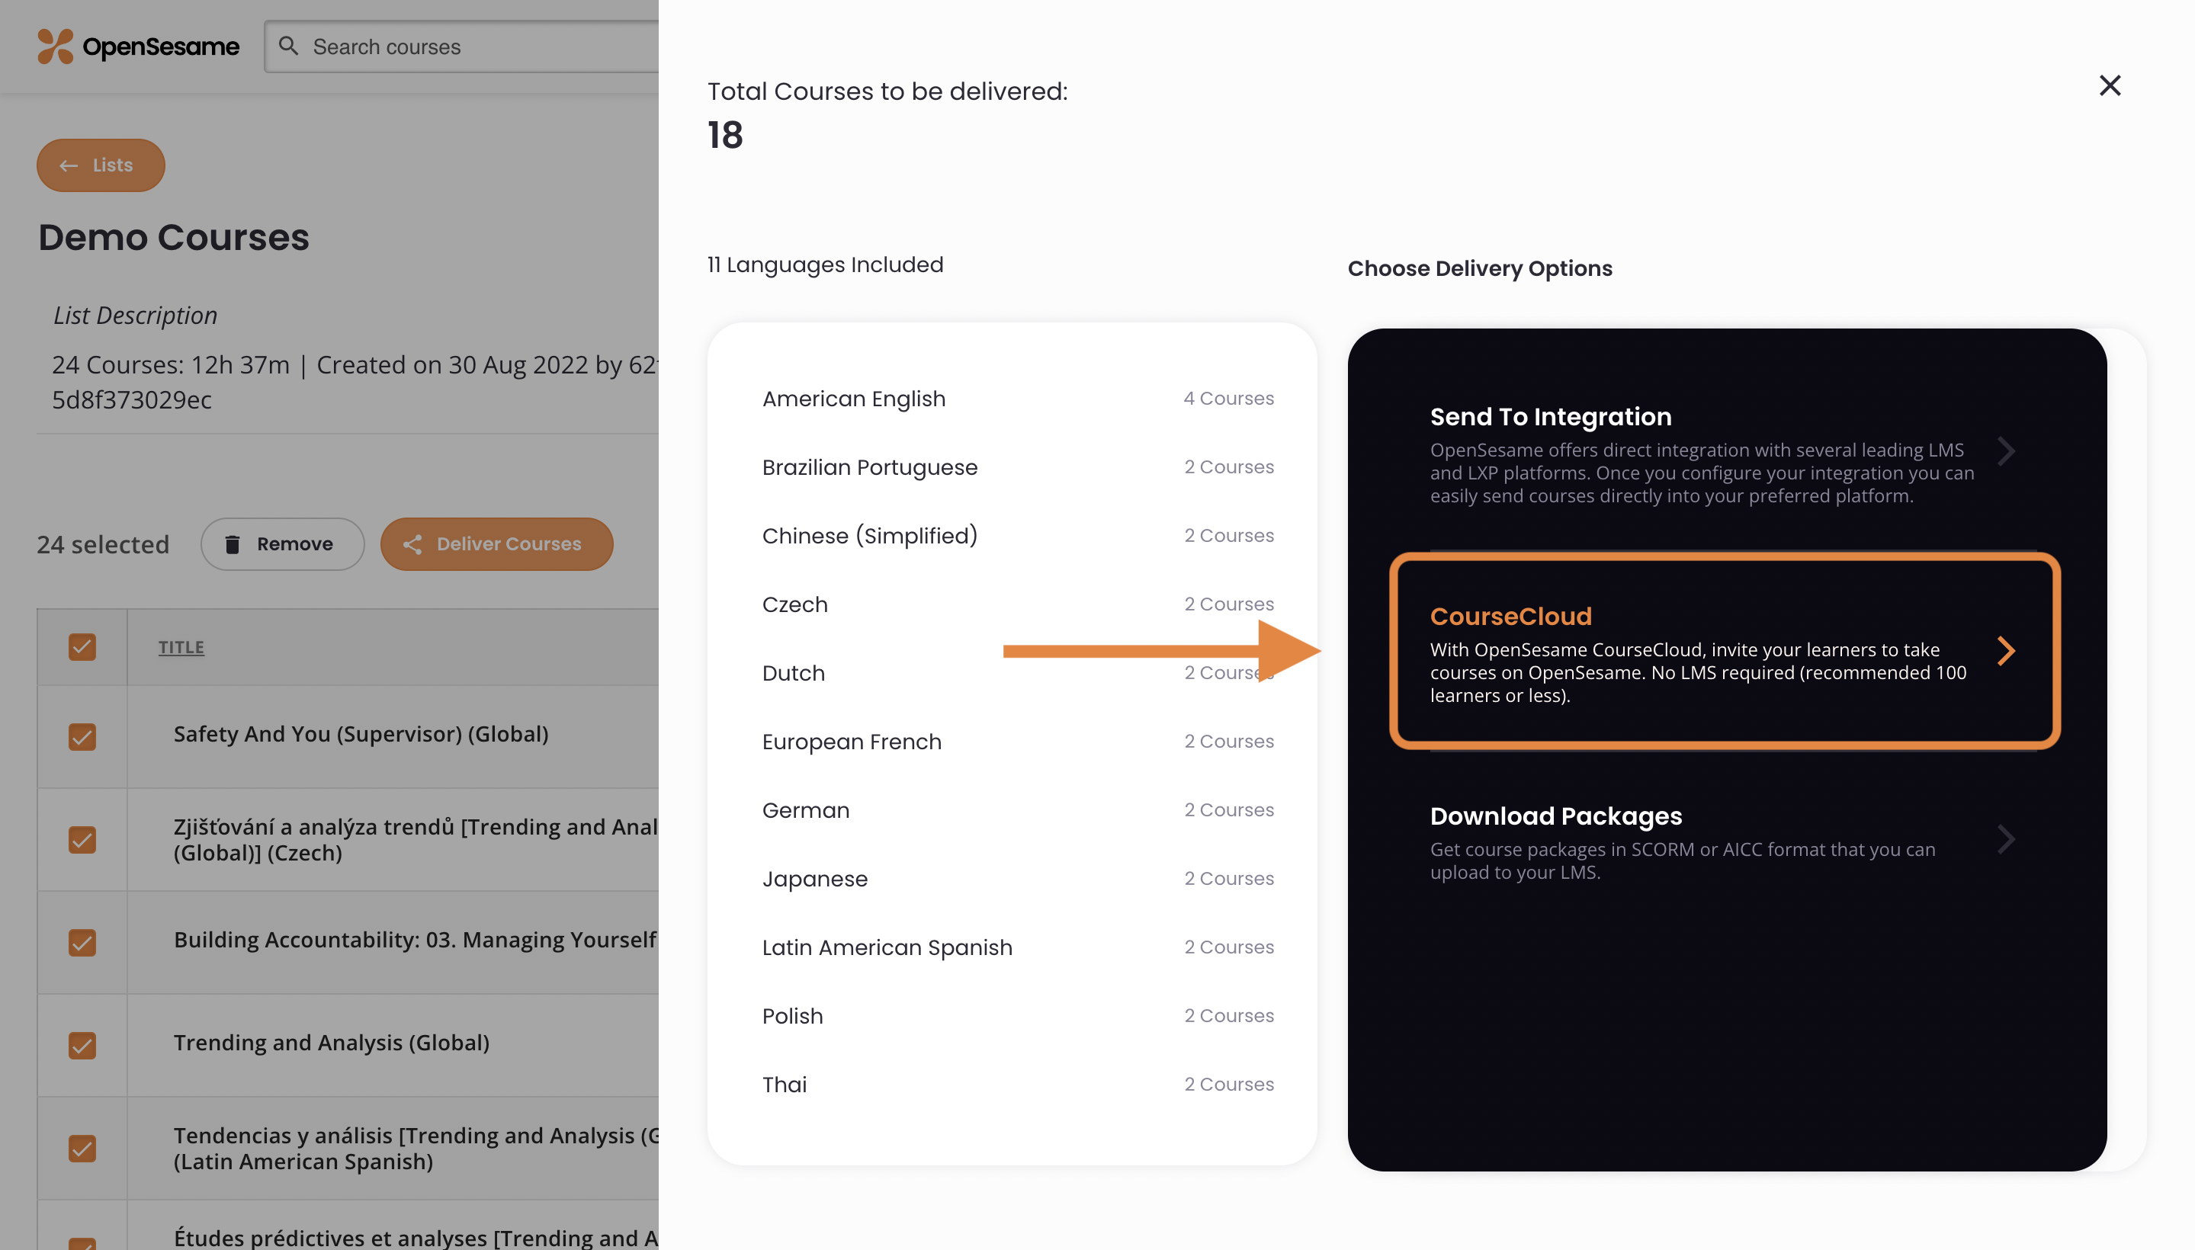Uncheck Safety And You (Supervisor) course
This screenshot has width=2195, height=1250.
click(82, 736)
